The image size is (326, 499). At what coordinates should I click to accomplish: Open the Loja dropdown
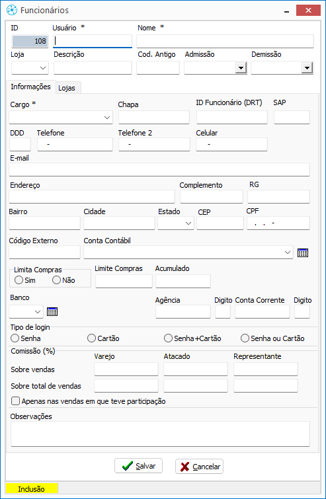[x=43, y=68]
